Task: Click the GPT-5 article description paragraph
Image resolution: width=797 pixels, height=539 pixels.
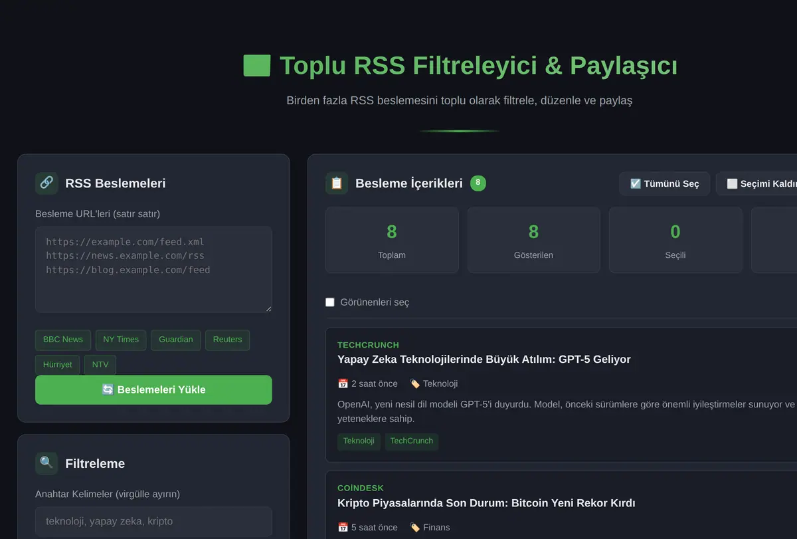Action: [566, 411]
